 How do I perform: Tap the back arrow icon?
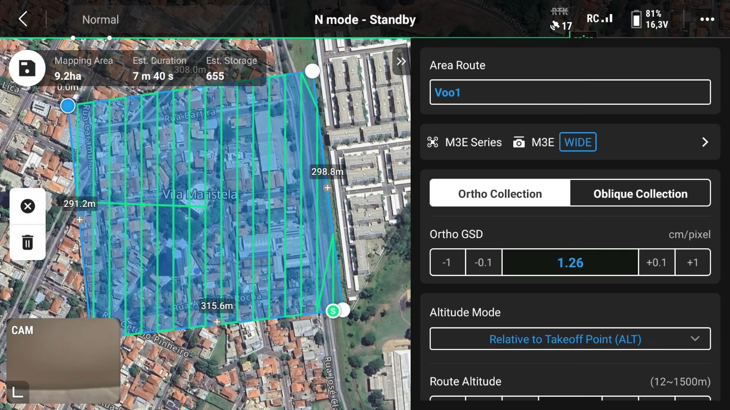[23, 19]
